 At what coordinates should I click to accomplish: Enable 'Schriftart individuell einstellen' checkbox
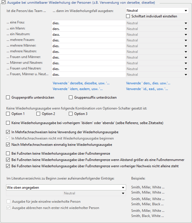128,16
